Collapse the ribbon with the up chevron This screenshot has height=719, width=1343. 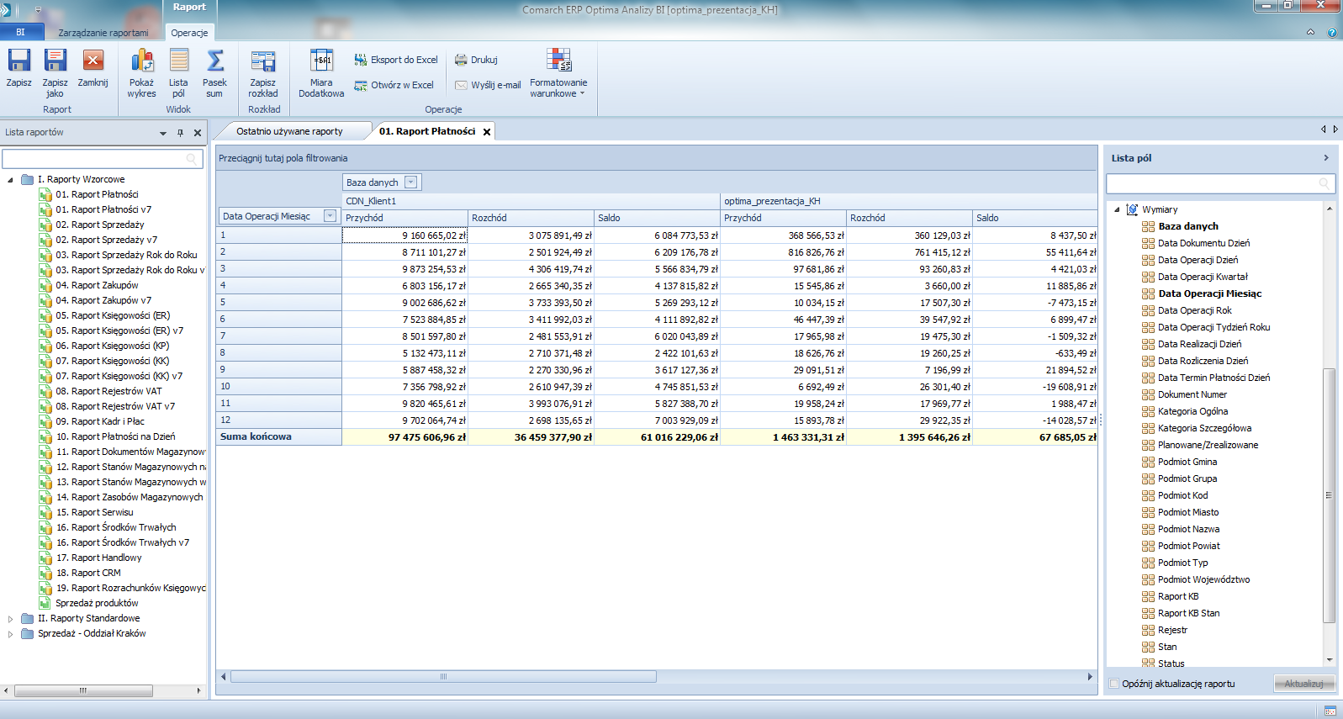(1310, 32)
